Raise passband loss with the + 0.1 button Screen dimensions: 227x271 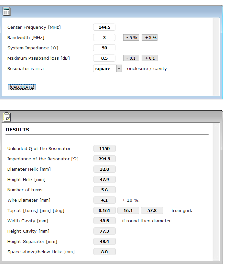[x=149, y=58]
